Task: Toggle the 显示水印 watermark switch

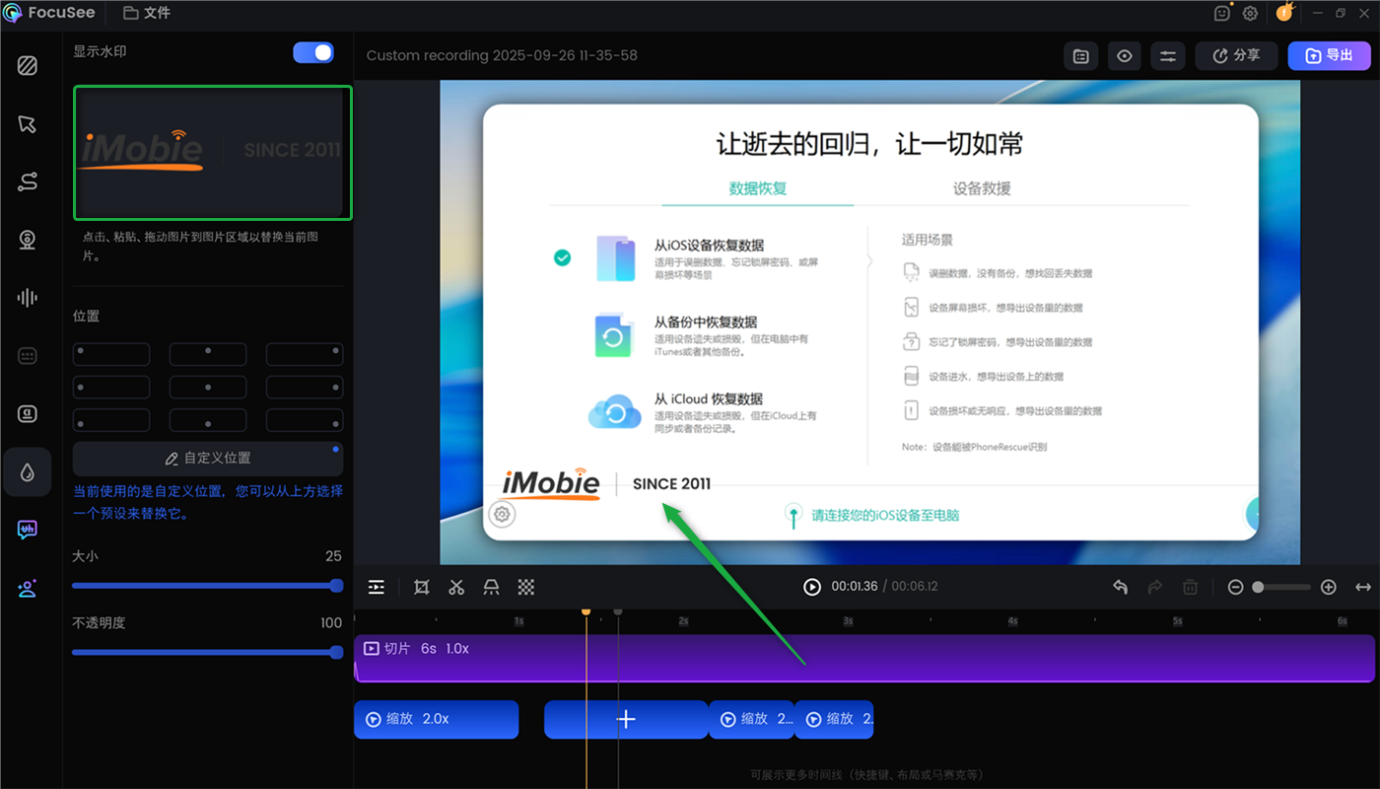Action: pyautogui.click(x=313, y=52)
